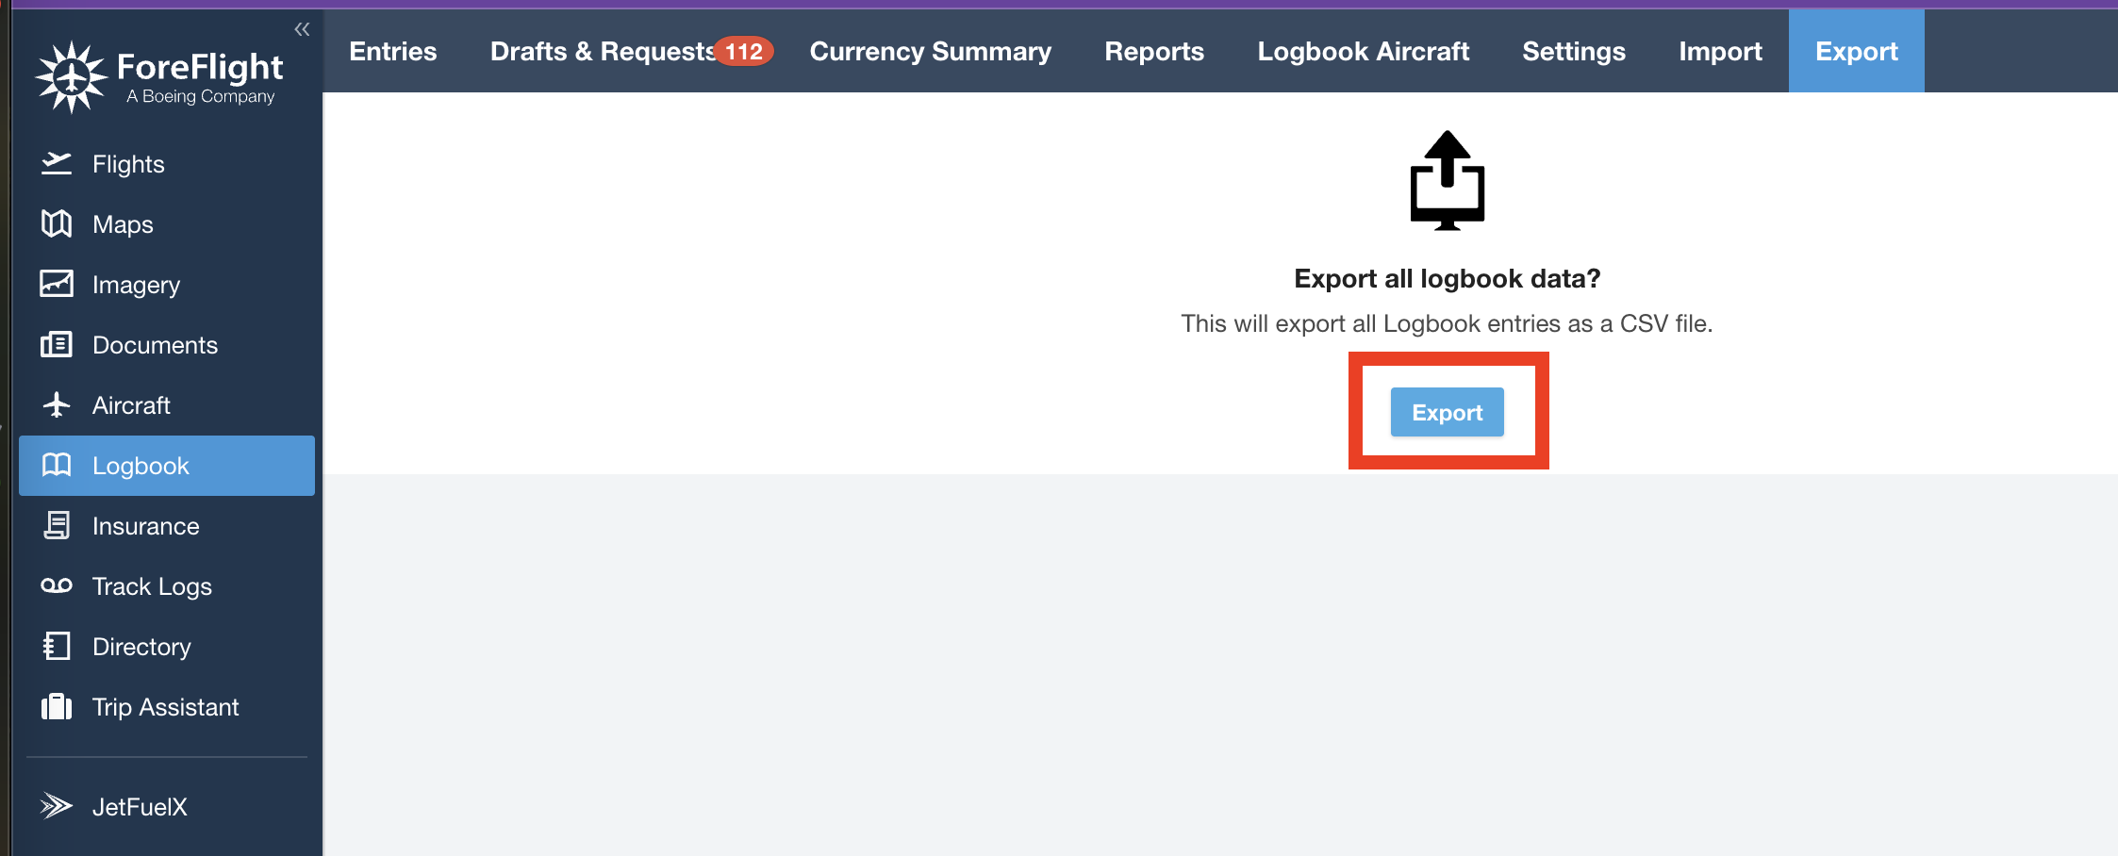View Insurance in the sidebar
The image size is (2118, 856).
pyautogui.click(x=144, y=525)
